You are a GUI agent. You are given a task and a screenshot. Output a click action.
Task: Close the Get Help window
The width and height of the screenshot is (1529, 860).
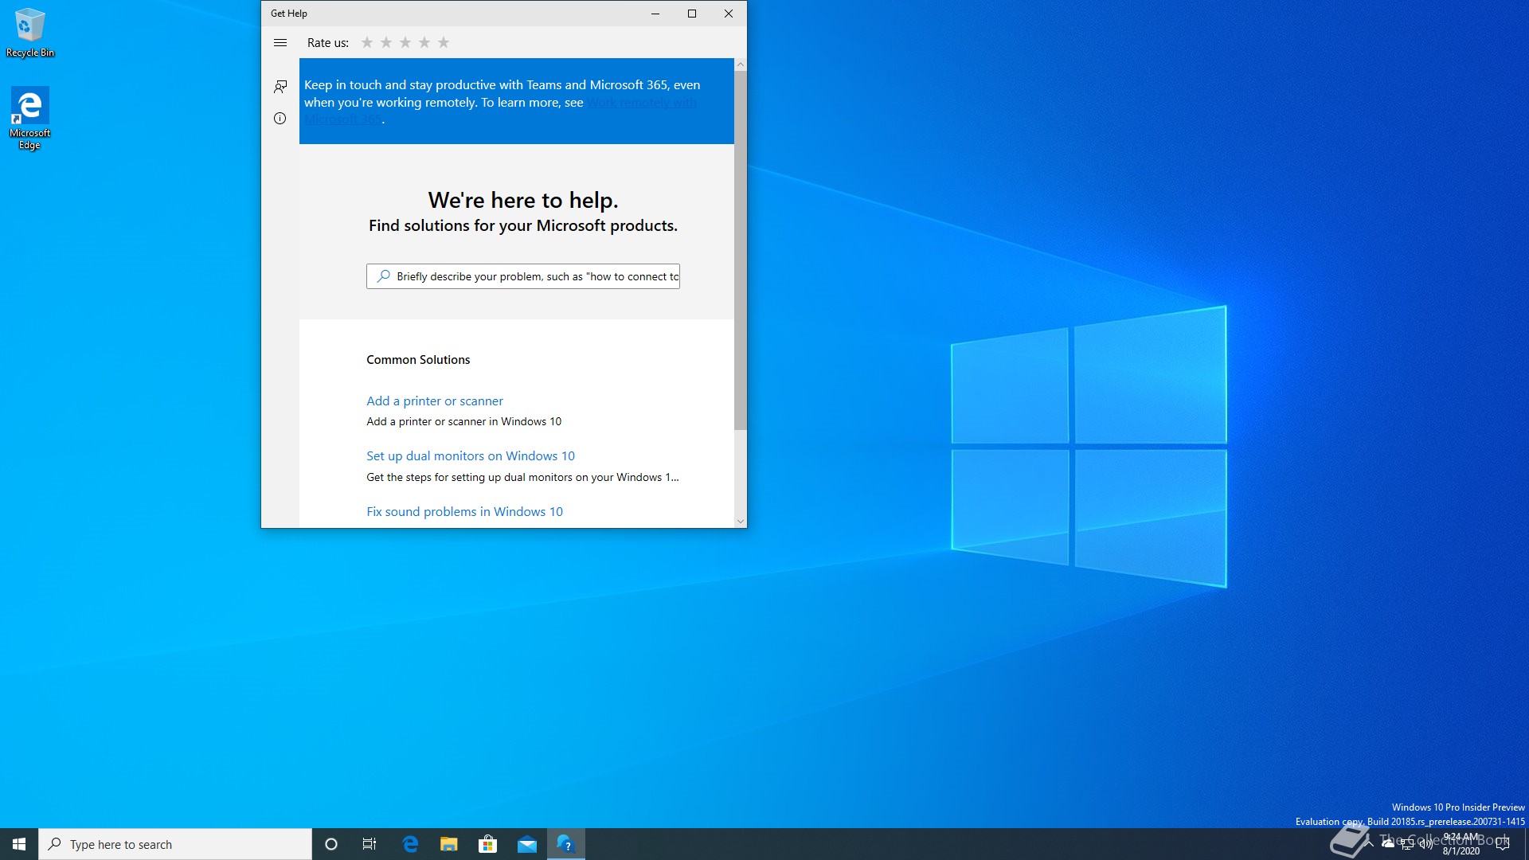(x=729, y=14)
